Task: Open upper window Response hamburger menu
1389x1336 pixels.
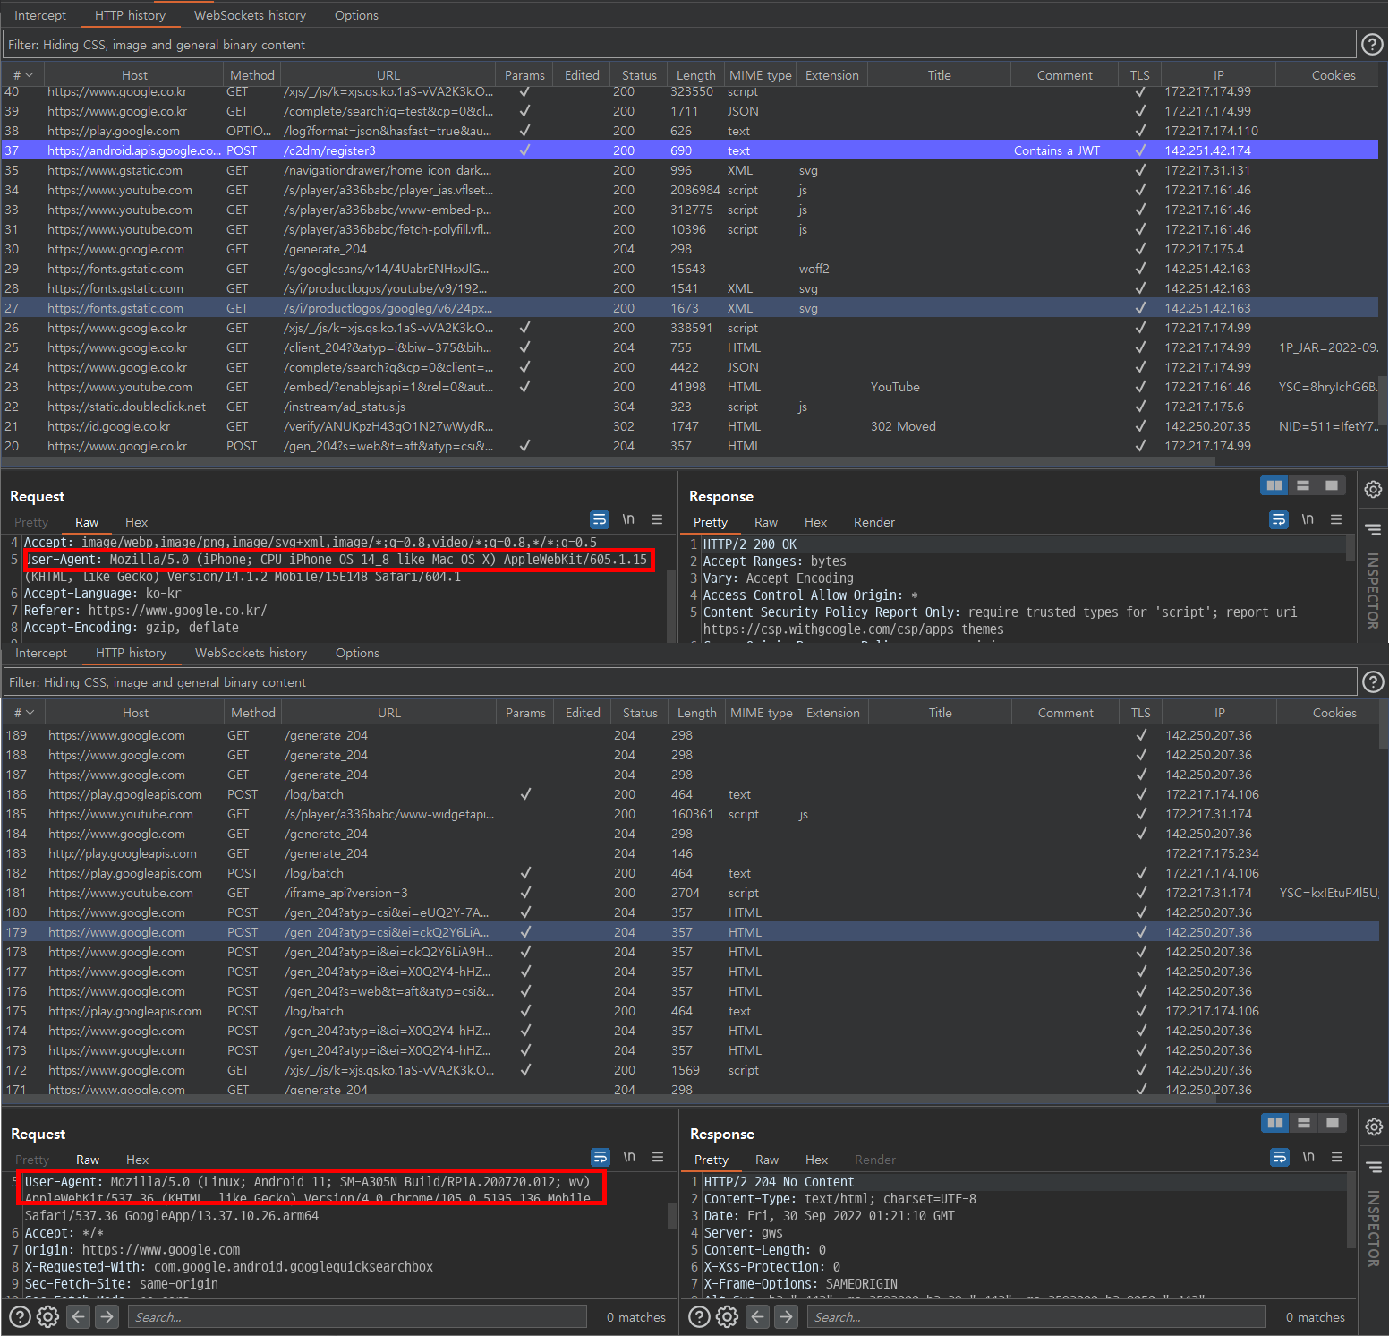Action: pos(1336,519)
